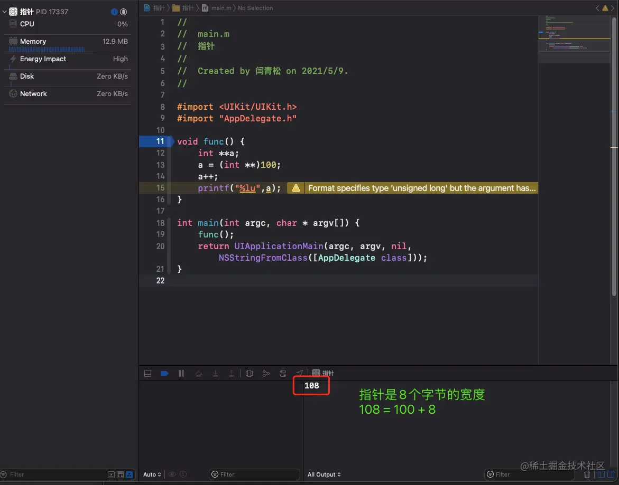Click the console Filter field

(x=529, y=474)
